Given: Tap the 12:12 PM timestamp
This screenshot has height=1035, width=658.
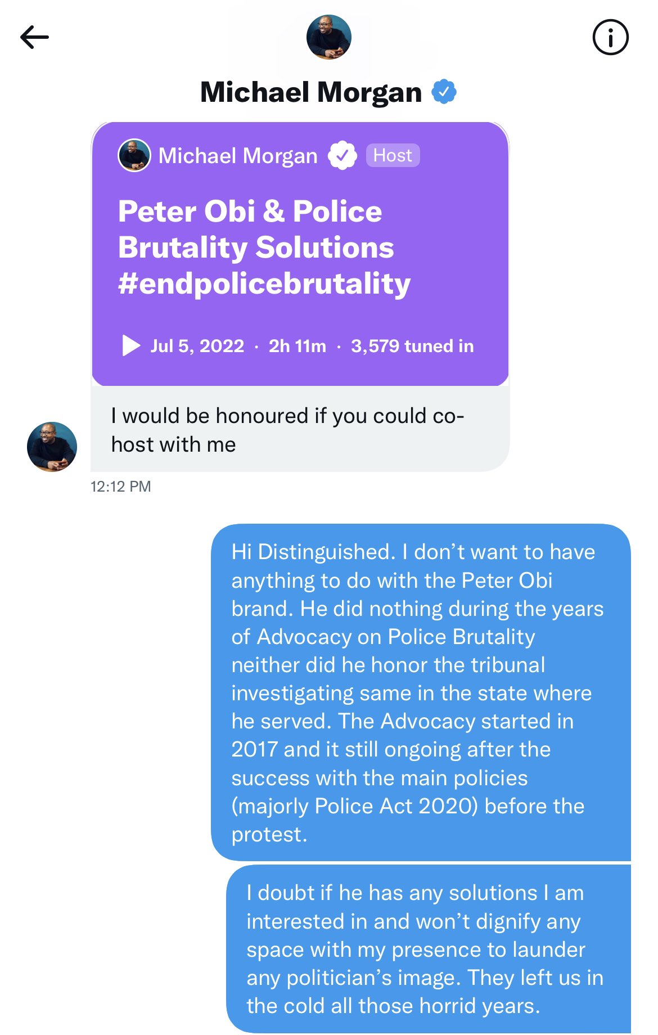Looking at the screenshot, I should pos(121,487).
